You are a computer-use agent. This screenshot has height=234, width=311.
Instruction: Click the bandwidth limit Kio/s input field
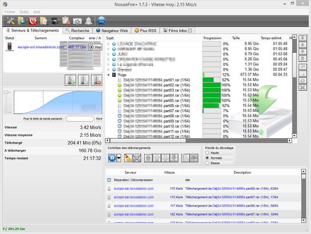80,119
